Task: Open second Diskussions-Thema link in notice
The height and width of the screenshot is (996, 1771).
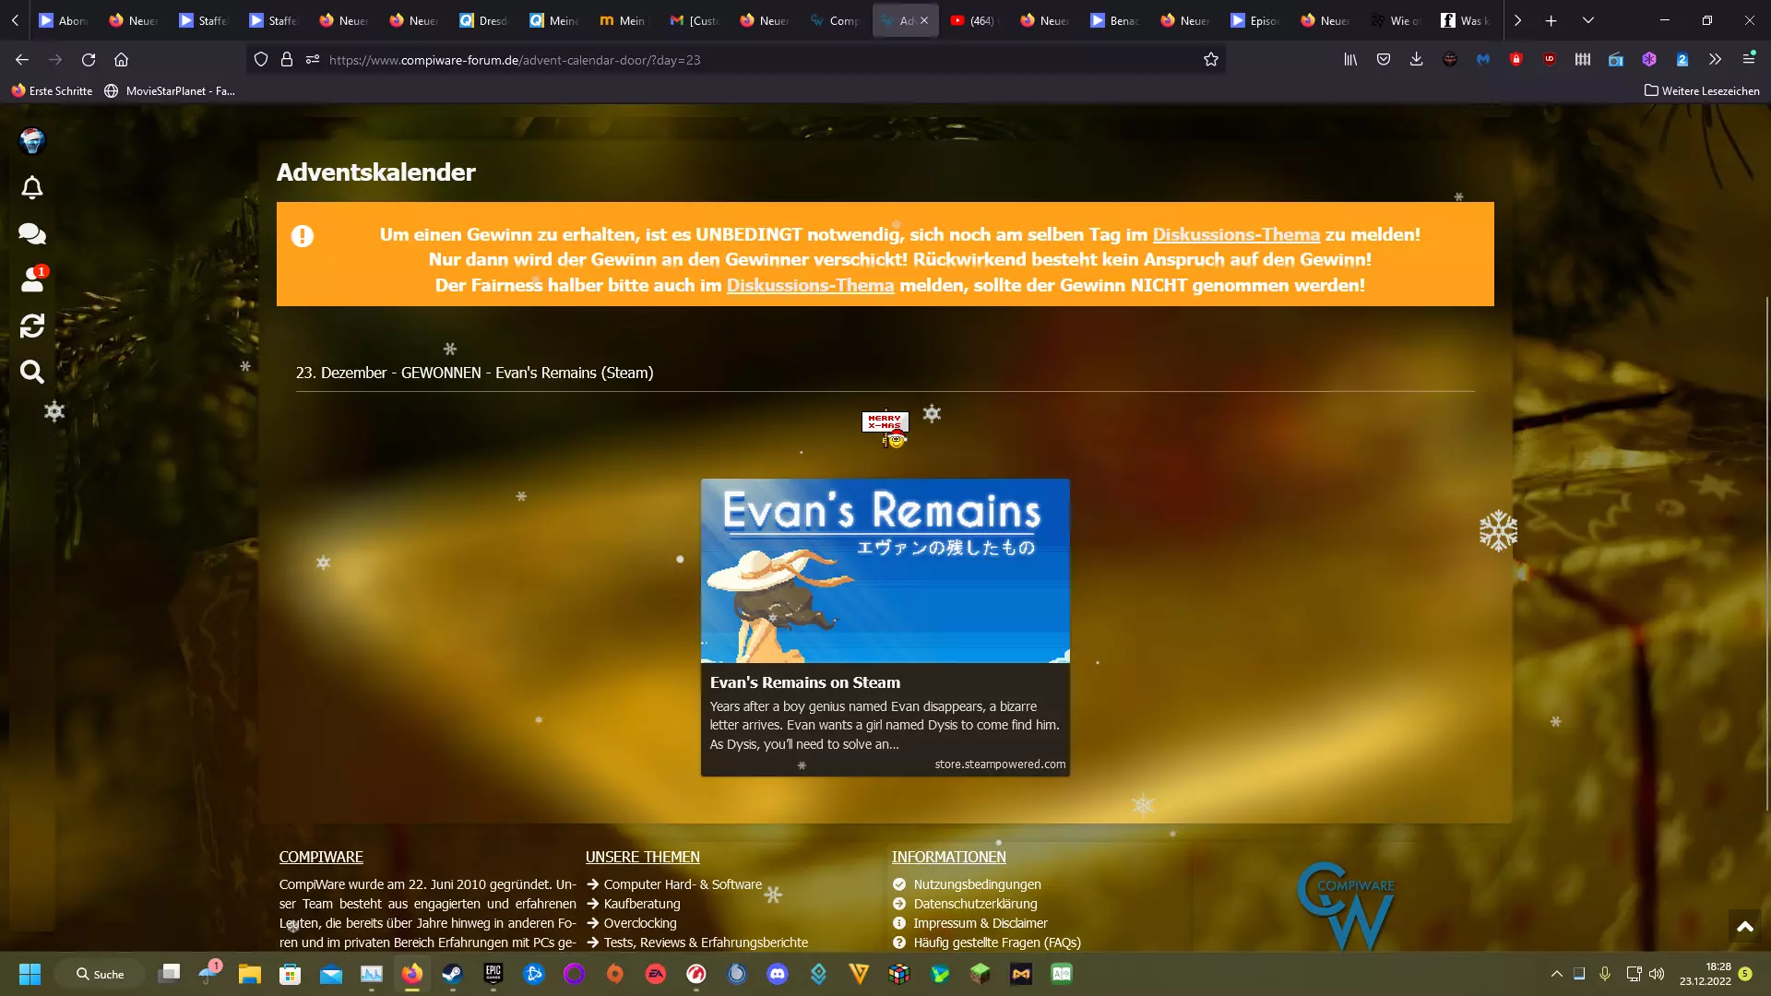Action: (810, 285)
